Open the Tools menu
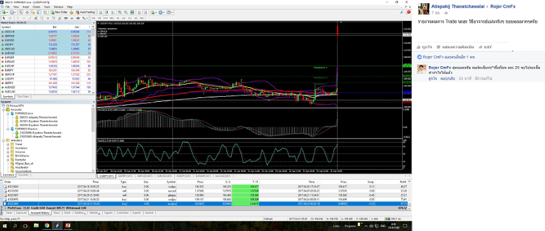545x231 pixels. pyautogui.click(x=47, y=7)
